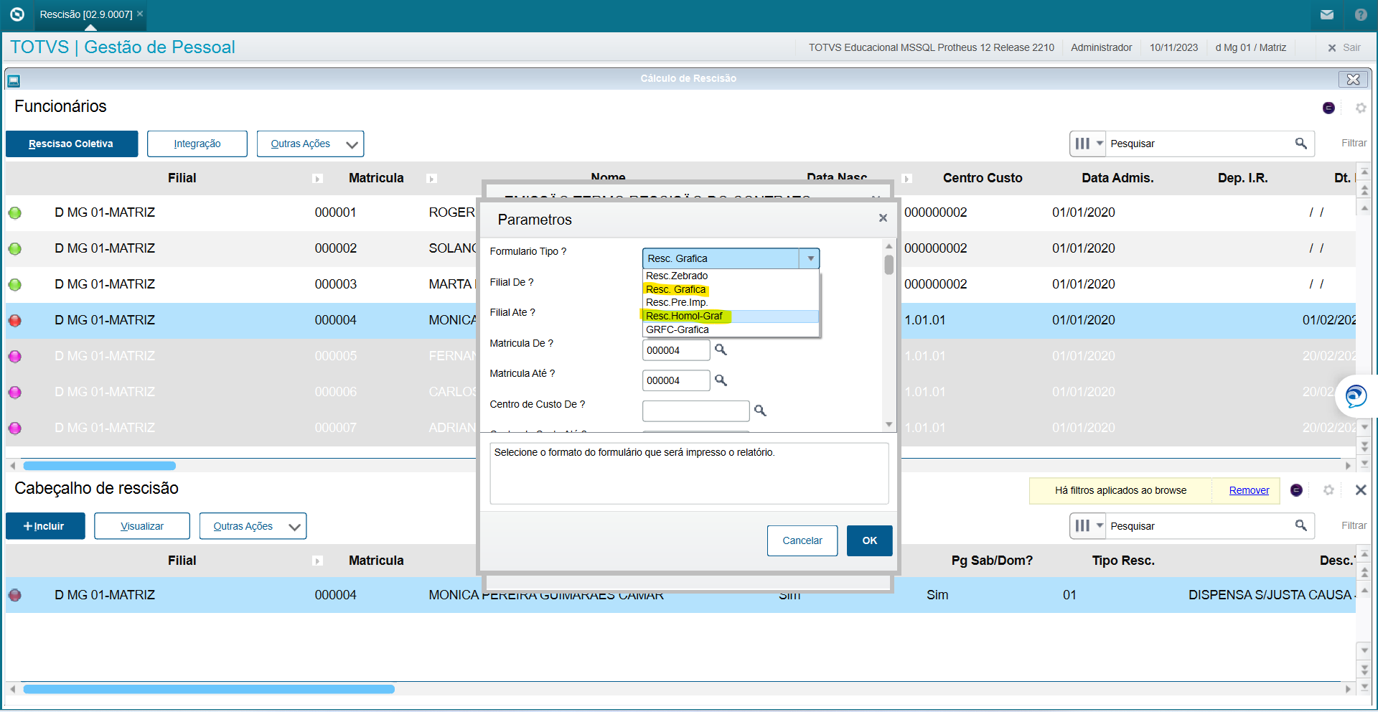Choose GRFC-Grafica option in dropdown list

[x=677, y=330]
